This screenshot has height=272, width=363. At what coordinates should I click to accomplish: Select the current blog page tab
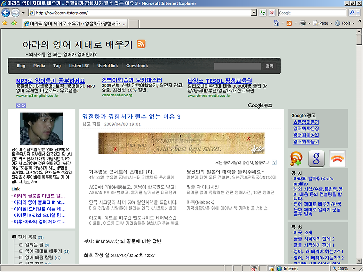point(75,23)
